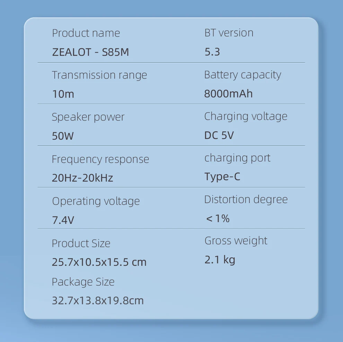Image resolution: width=343 pixels, height=342 pixels.
Task: Select the ZEALOT - S85M text
Action: pos(90,52)
